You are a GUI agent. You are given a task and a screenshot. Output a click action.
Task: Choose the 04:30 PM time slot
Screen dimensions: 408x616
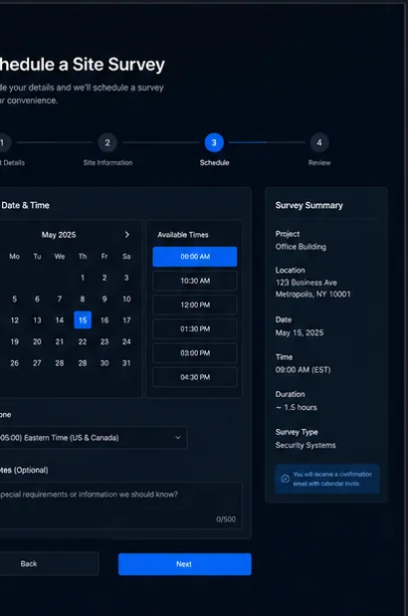point(195,377)
